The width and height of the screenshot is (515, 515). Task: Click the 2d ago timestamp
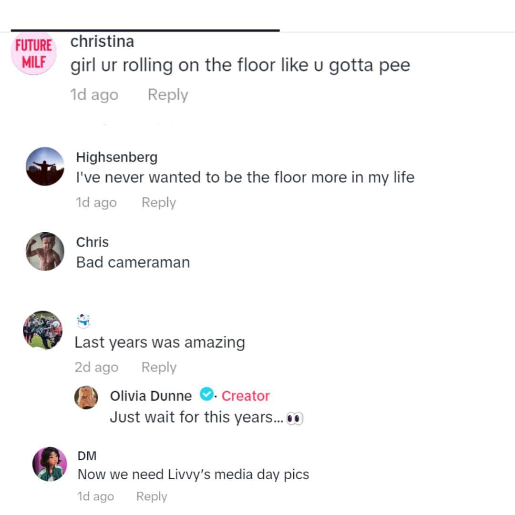pyautogui.click(x=96, y=367)
